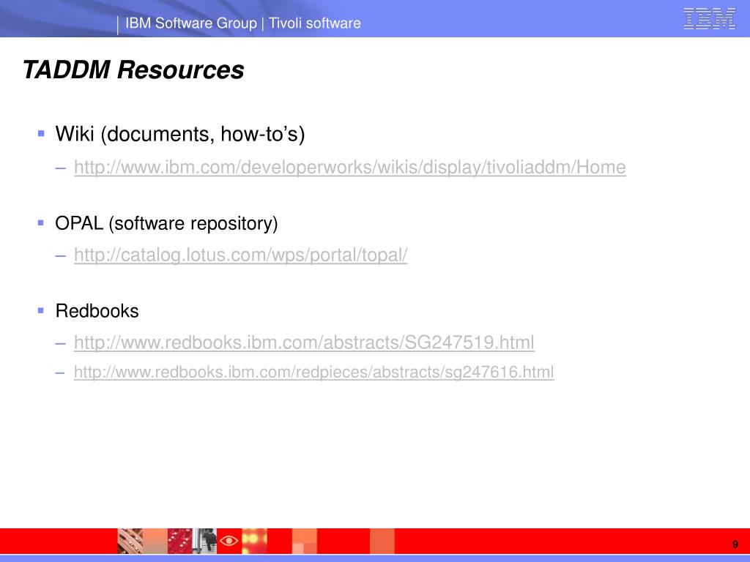Image resolution: width=750 pixels, height=562 pixels.
Task: Click the 'Redbooks' bullet text
Action: pos(97,311)
